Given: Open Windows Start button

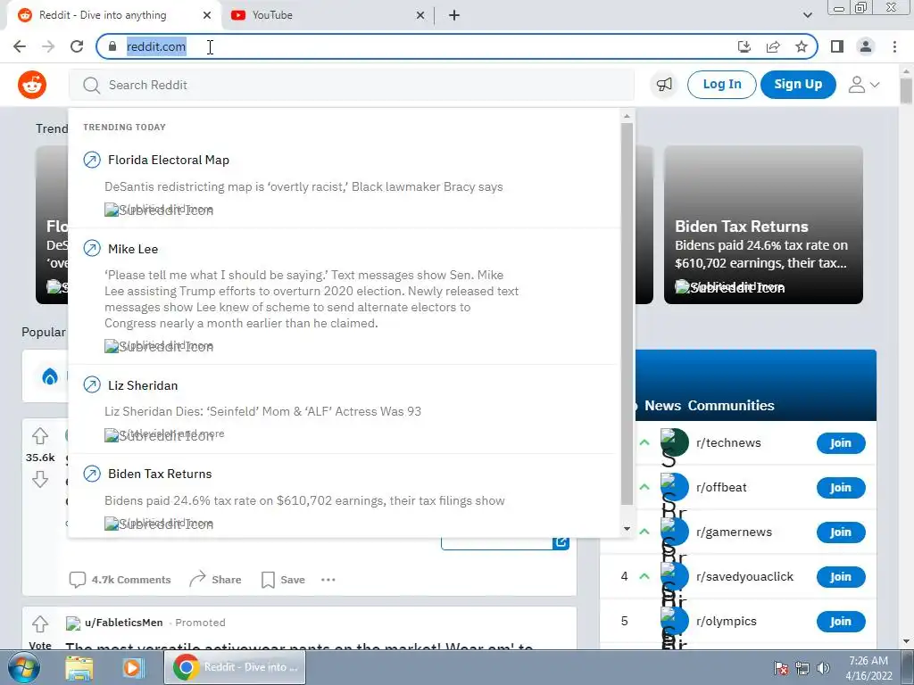Looking at the screenshot, I should (x=24, y=667).
